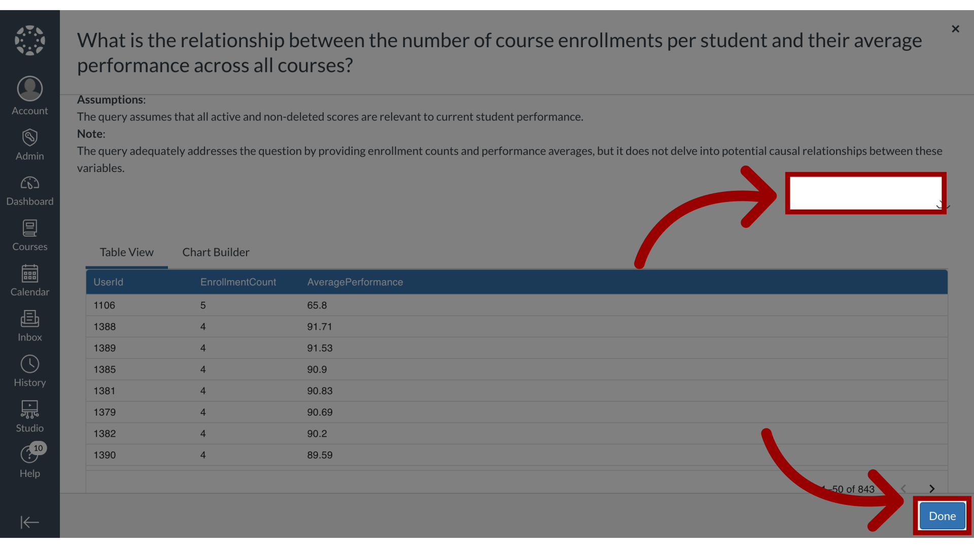Select Table View tab

pyautogui.click(x=126, y=252)
